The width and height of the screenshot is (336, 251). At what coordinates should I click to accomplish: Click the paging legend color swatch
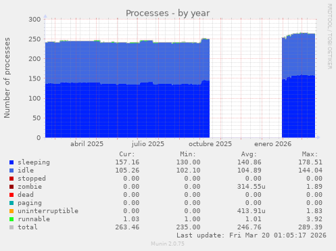click(x=11, y=203)
